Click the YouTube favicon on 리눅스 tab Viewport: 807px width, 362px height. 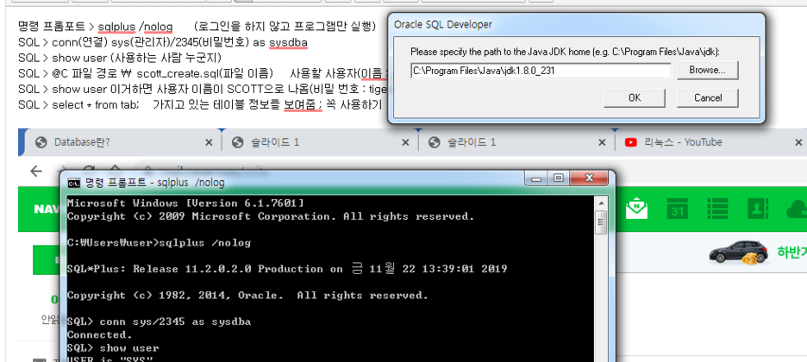(x=630, y=142)
